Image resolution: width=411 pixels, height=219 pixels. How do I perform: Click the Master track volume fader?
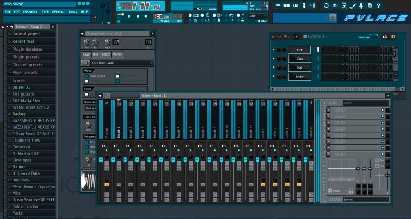[101, 160]
